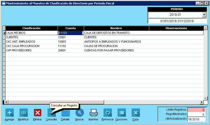Viewport: 210px width, 125px height.
Task: Sort by the Clasificación column header
Action: pos(31,28)
